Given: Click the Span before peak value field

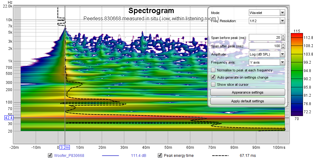Looking at the screenshot, I should (x=265, y=37).
